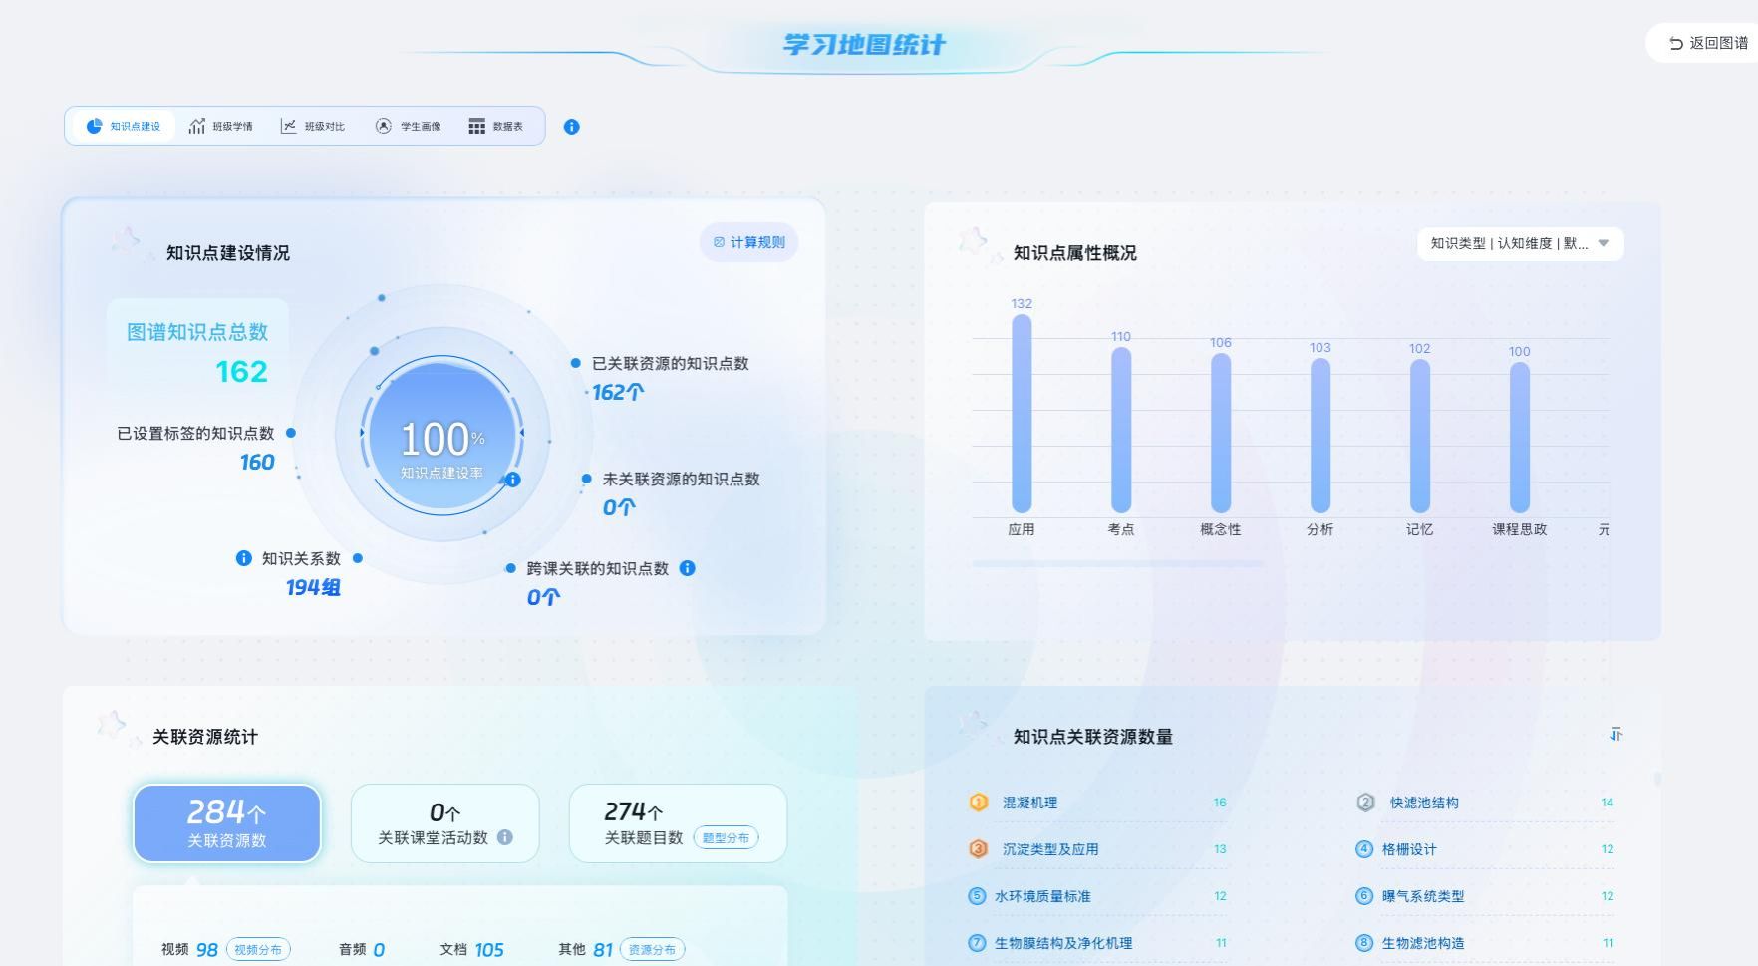Click info icon next to 知识关系数
1758x966 pixels.
pos(243,558)
